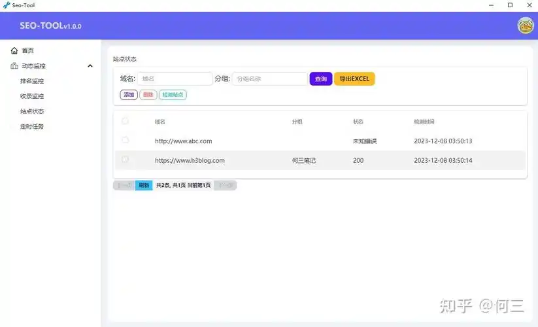Click the 域名 column header

(160, 122)
